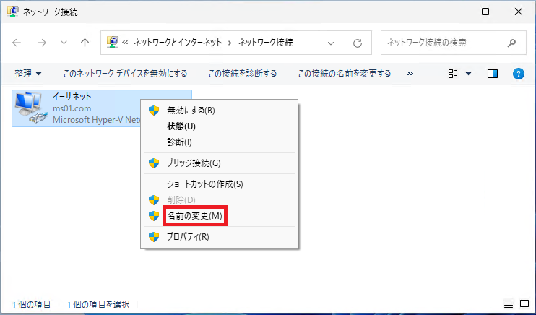The height and width of the screenshot is (315, 536).
Task: Go up one folder level
Action: tap(85, 43)
